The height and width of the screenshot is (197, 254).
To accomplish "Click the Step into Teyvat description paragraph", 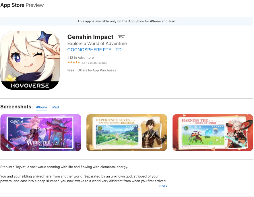I will click(x=64, y=167).
